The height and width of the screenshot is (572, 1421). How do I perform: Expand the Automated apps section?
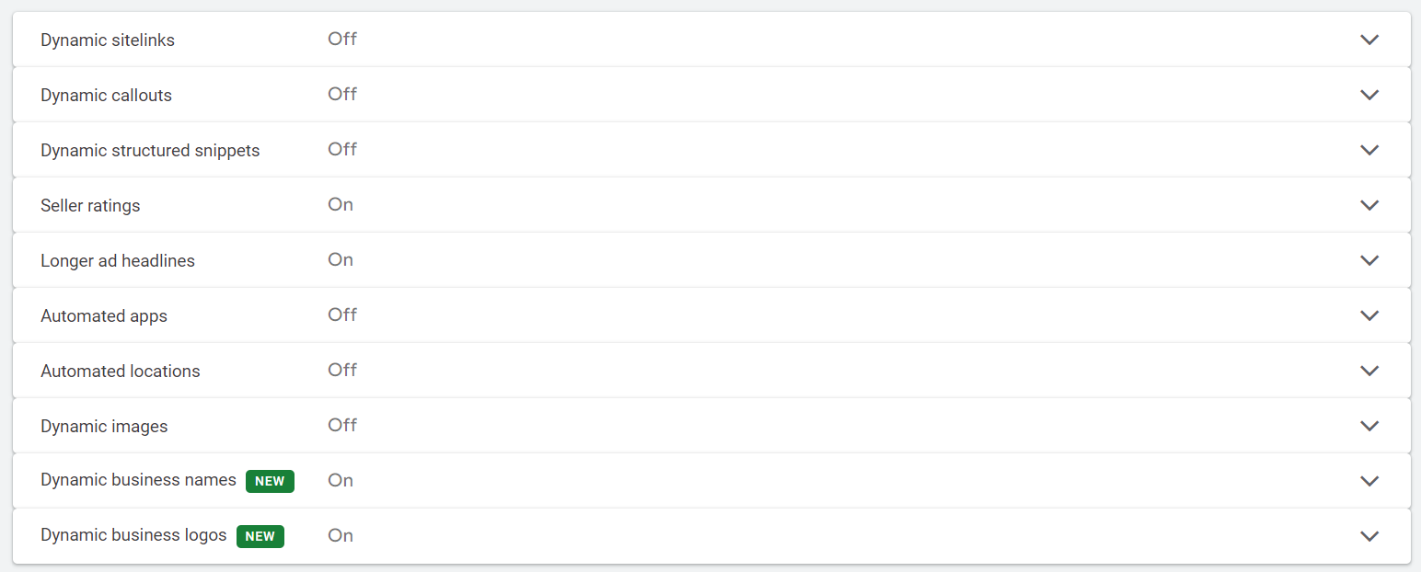[x=1369, y=315]
